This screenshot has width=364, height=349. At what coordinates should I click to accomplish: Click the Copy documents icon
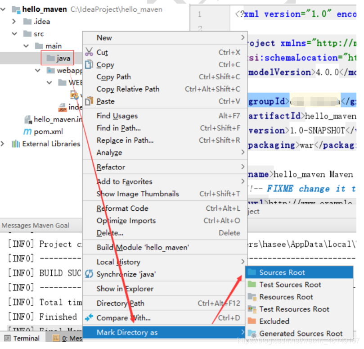[89, 64]
